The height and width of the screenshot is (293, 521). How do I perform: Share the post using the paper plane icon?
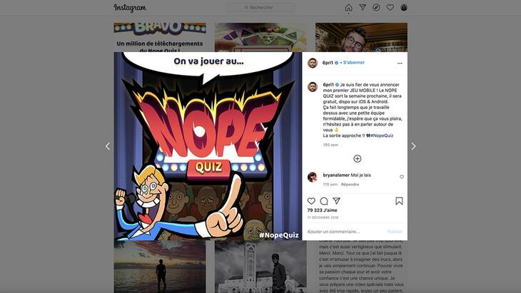(337, 201)
